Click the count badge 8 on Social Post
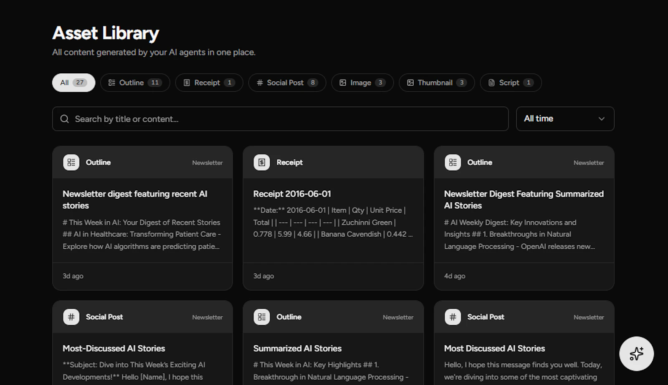 tap(313, 82)
